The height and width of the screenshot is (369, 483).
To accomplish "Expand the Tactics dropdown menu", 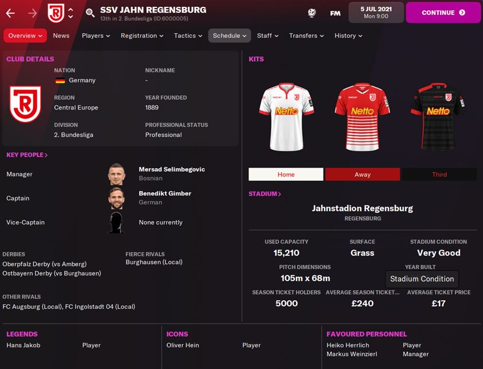I will (188, 36).
